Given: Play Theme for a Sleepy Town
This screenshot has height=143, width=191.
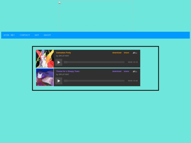Looking at the screenshot, I should coord(59,81).
